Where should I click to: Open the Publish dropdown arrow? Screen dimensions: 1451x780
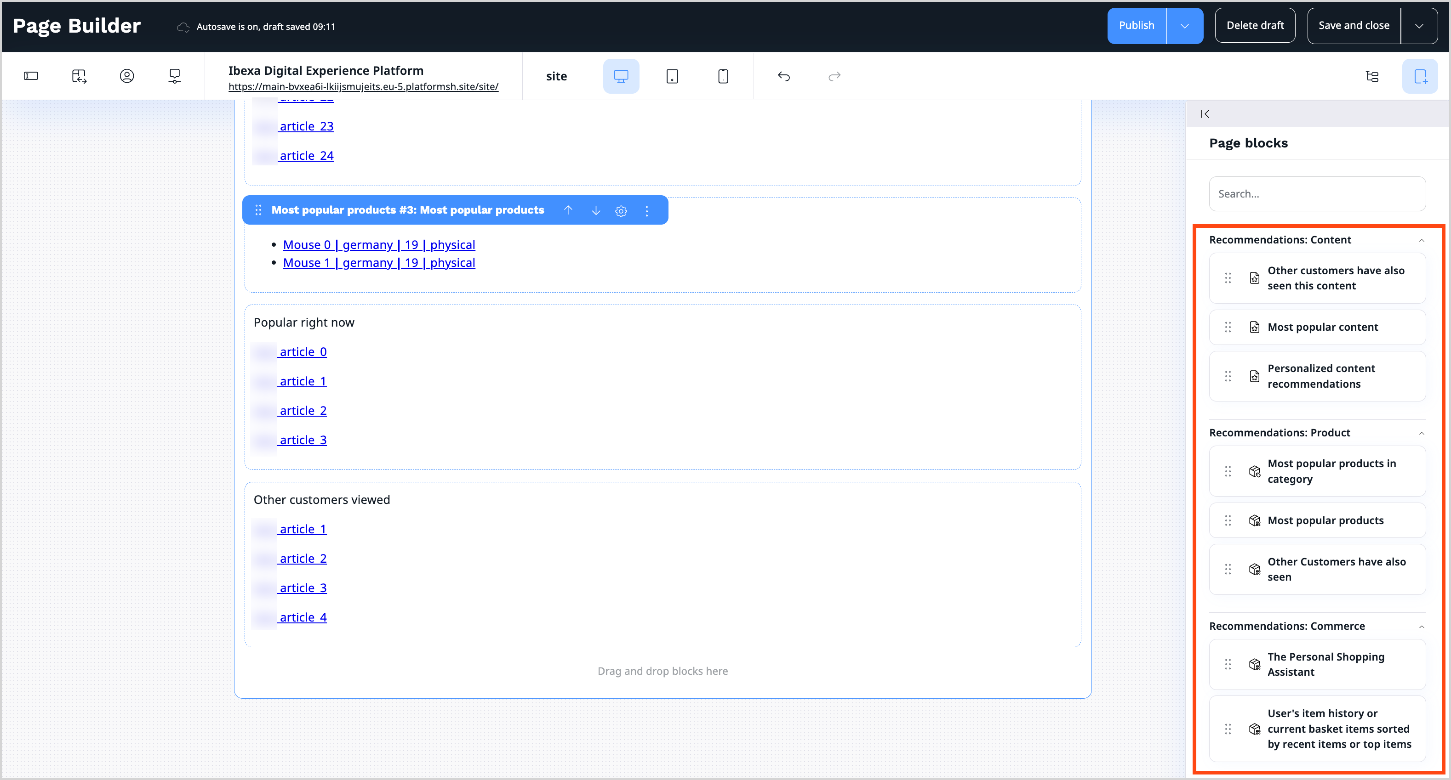click(1185, 26)
